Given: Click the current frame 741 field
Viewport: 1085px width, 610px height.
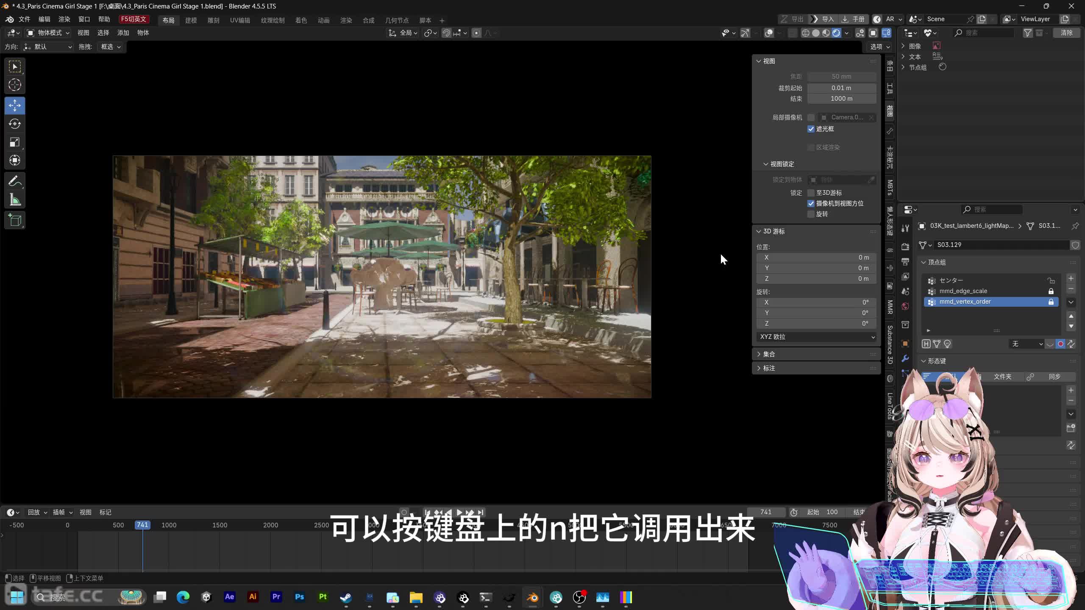Looking at the screenshot, I should coord(766,513).
